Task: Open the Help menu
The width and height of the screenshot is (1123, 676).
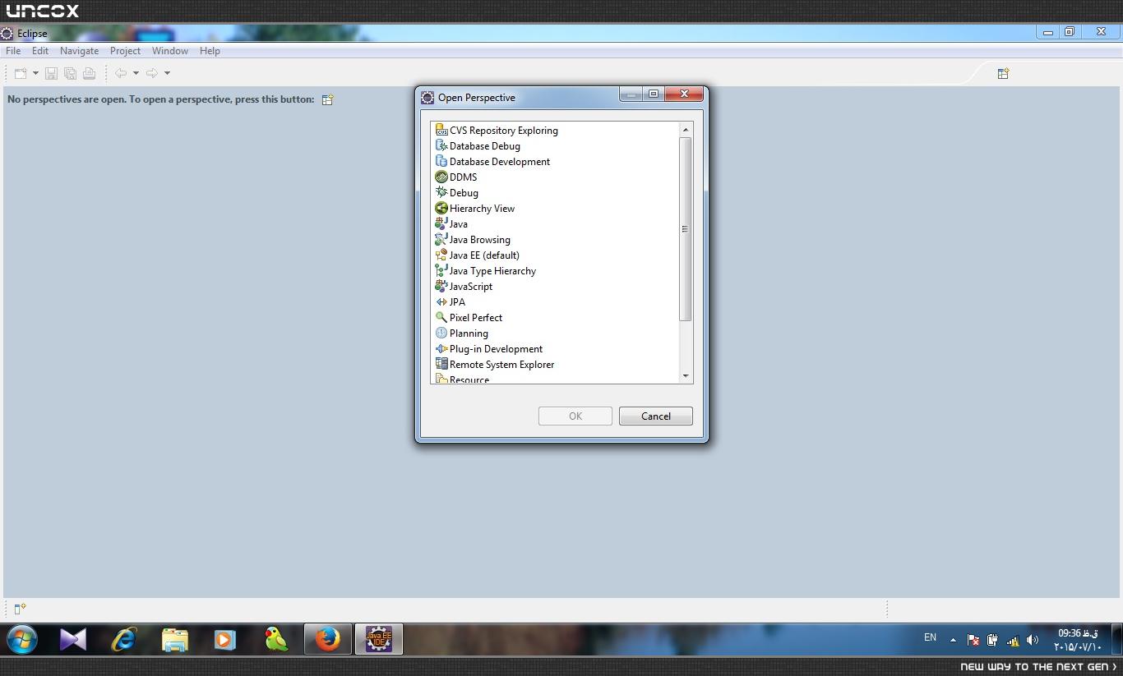Action: pos(210,51)
